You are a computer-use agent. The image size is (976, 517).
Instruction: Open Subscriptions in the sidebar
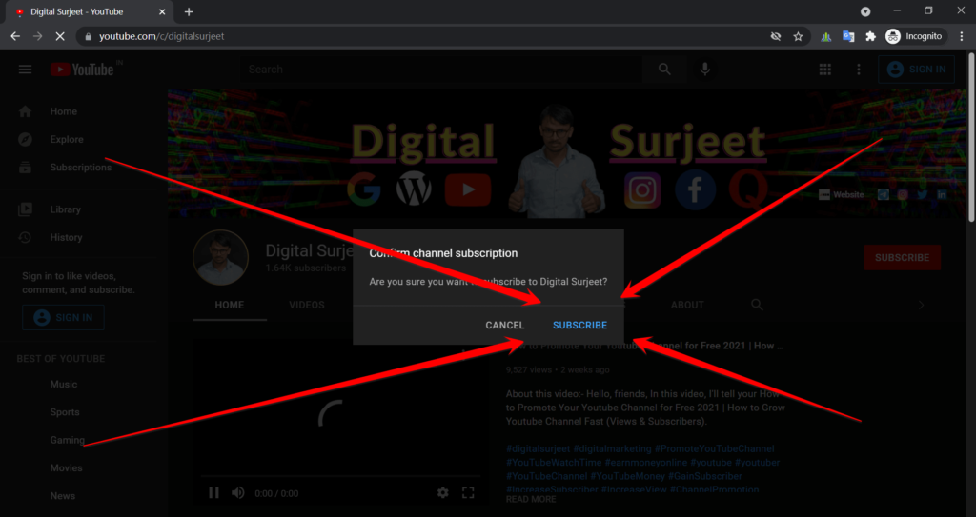click(x=78, y=168)
